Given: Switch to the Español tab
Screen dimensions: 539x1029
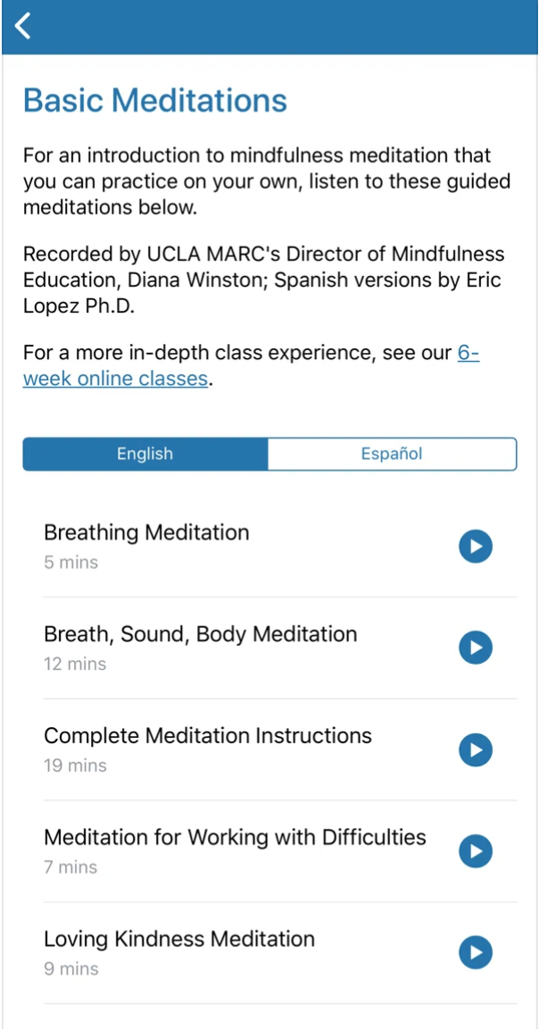Looking at the screenshot, I should [x=392, y=454].
